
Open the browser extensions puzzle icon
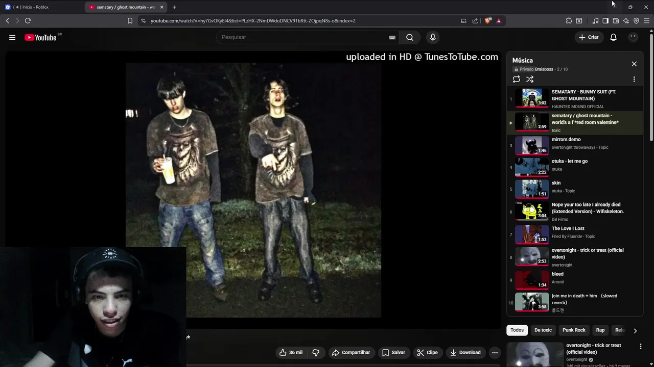click(x=569, y=21)
